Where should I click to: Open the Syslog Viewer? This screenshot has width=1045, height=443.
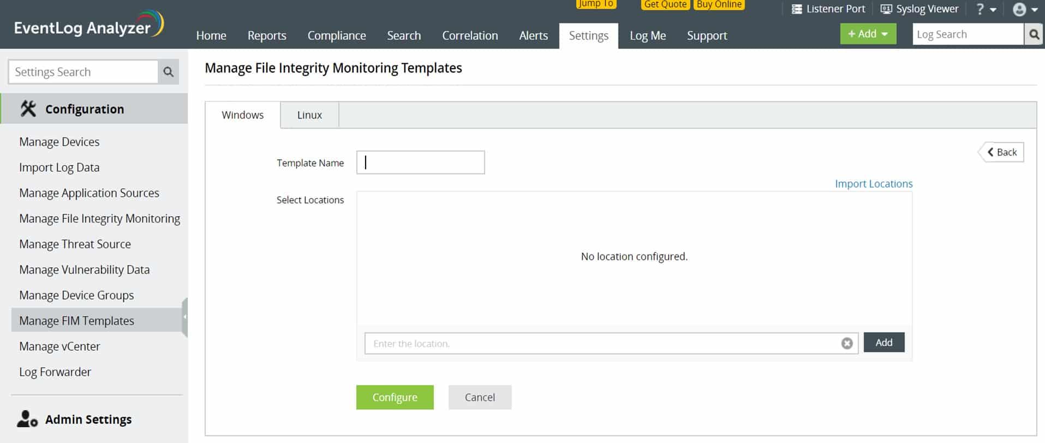(x=919, y=9)
